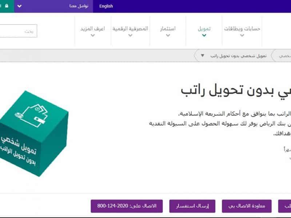Expand chevron under حسابات وبطاقات
This screenshot has width=291, height=218.
[x=242, y=35]
